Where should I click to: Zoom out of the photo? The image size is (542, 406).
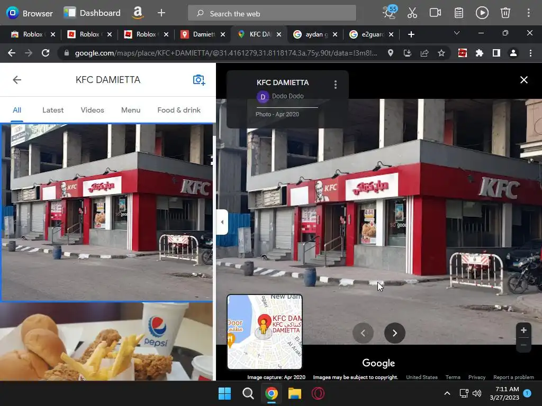523,345
